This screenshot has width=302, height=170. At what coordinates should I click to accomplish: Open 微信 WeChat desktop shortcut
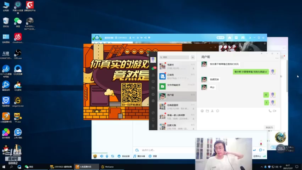18,22
